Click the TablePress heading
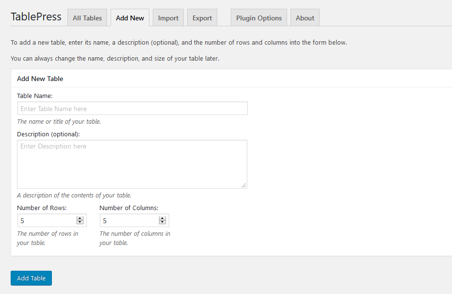The width and height of the screenshot is (452, 294). (x=36, y=16)
